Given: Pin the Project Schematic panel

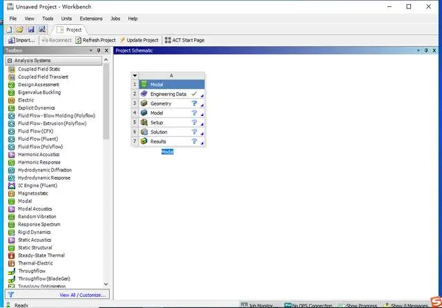Looking at the screenshot, I should point(426,50).
